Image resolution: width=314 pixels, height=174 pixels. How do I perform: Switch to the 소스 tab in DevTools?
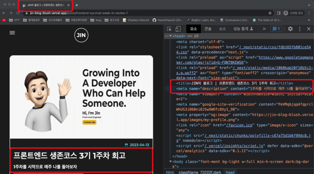tap(222, 29)
